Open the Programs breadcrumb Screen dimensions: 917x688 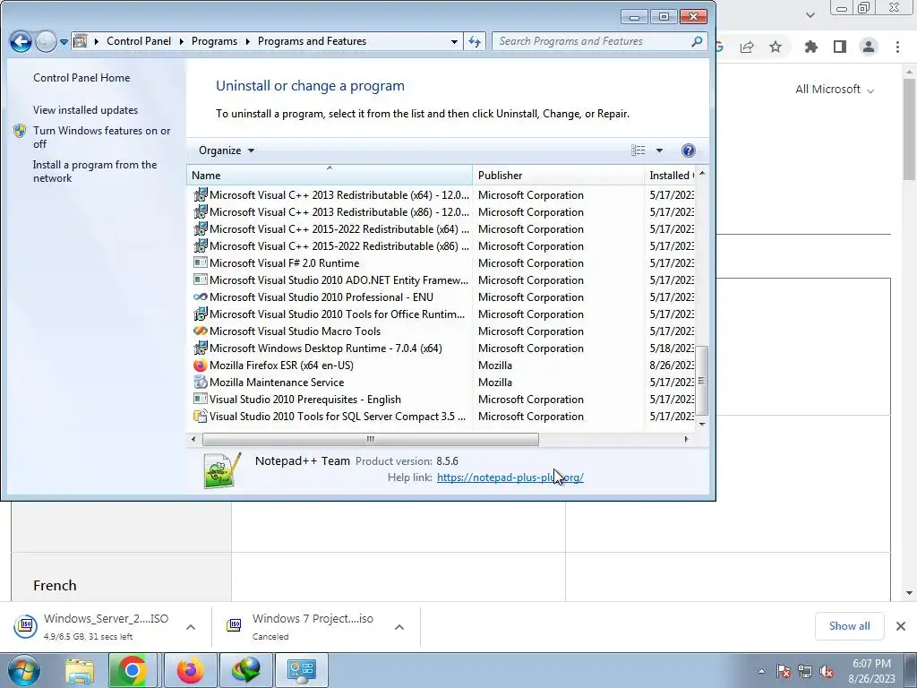coord(214,41)
